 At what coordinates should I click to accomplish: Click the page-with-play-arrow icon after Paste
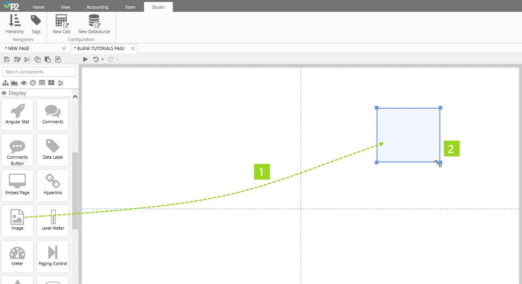[x=58, y=59]
